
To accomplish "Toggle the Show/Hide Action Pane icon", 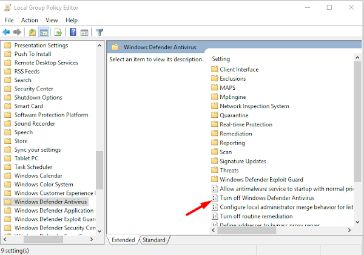I will coord(84,32).
